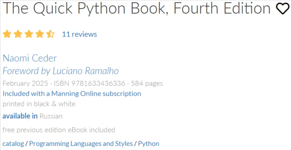Image resolution: width=291 pixels, height=150 pixels.
Task: Go to catalog breadcrumb
Action: 13,144
